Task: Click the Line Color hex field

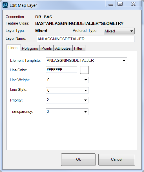Action: click(61, 70)
